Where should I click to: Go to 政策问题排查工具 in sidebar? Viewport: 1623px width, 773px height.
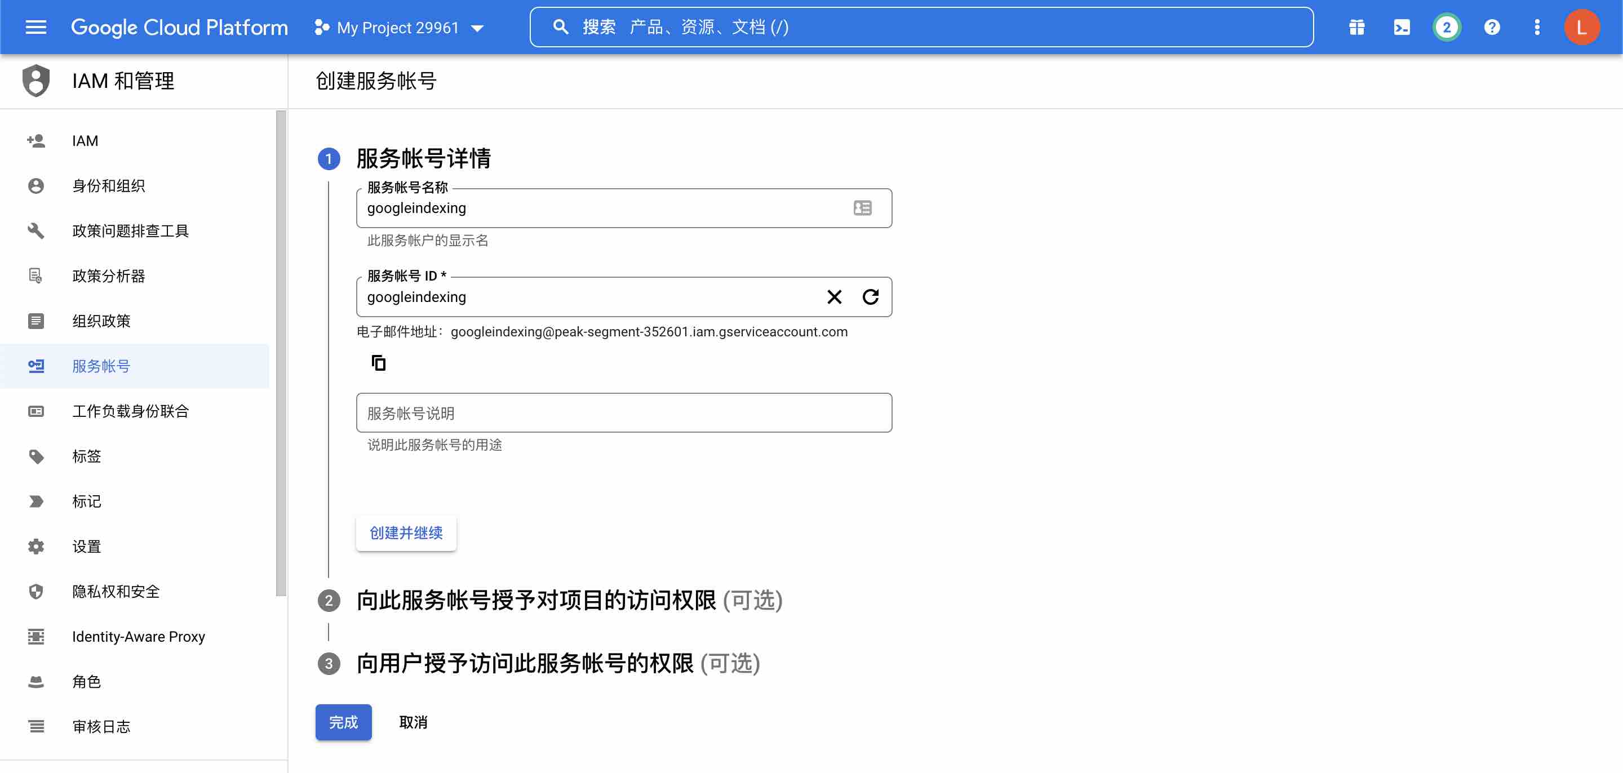(x=130, y=230)
